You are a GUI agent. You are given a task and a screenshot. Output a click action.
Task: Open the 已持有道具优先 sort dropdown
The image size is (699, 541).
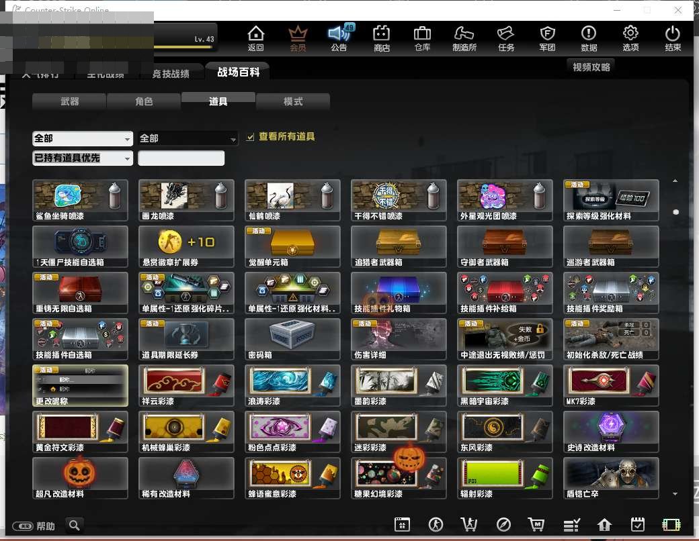[x=83, y=158]
